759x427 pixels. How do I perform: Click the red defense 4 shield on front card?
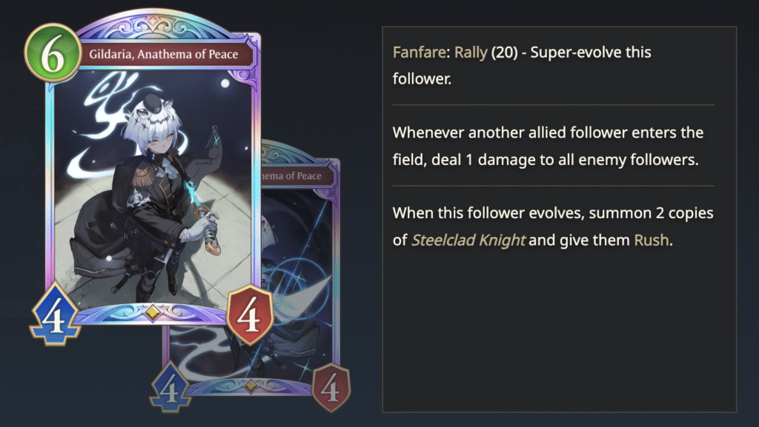click(250, 315)
